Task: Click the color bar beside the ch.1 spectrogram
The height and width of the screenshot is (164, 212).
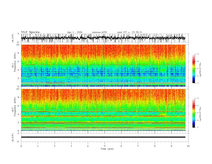Action: coord(194,69)
